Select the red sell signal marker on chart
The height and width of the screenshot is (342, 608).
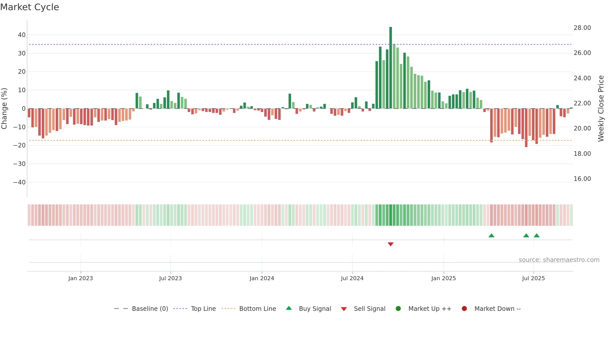[x=391, y=244]
